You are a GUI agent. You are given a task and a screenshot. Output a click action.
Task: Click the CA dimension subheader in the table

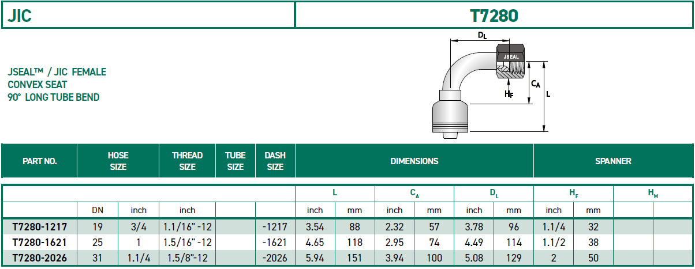pos(414,195)
